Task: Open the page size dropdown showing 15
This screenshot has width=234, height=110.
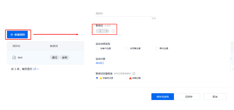Action: [x=36, y=69]
